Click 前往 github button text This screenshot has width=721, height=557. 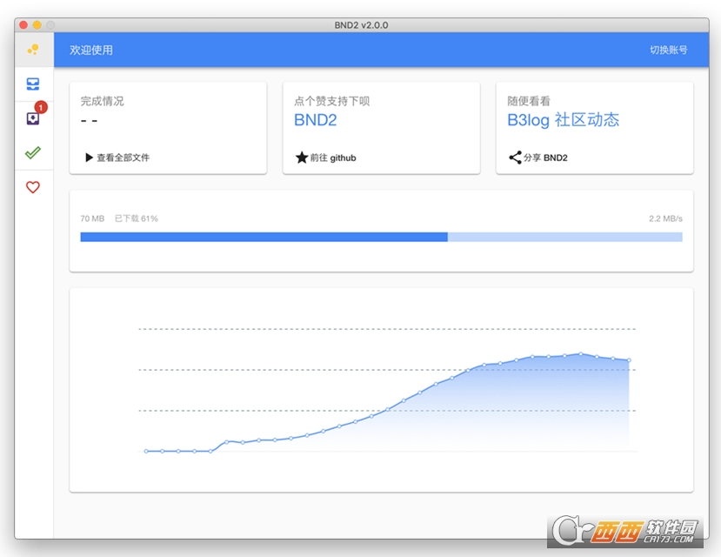(x=333, y=158)
